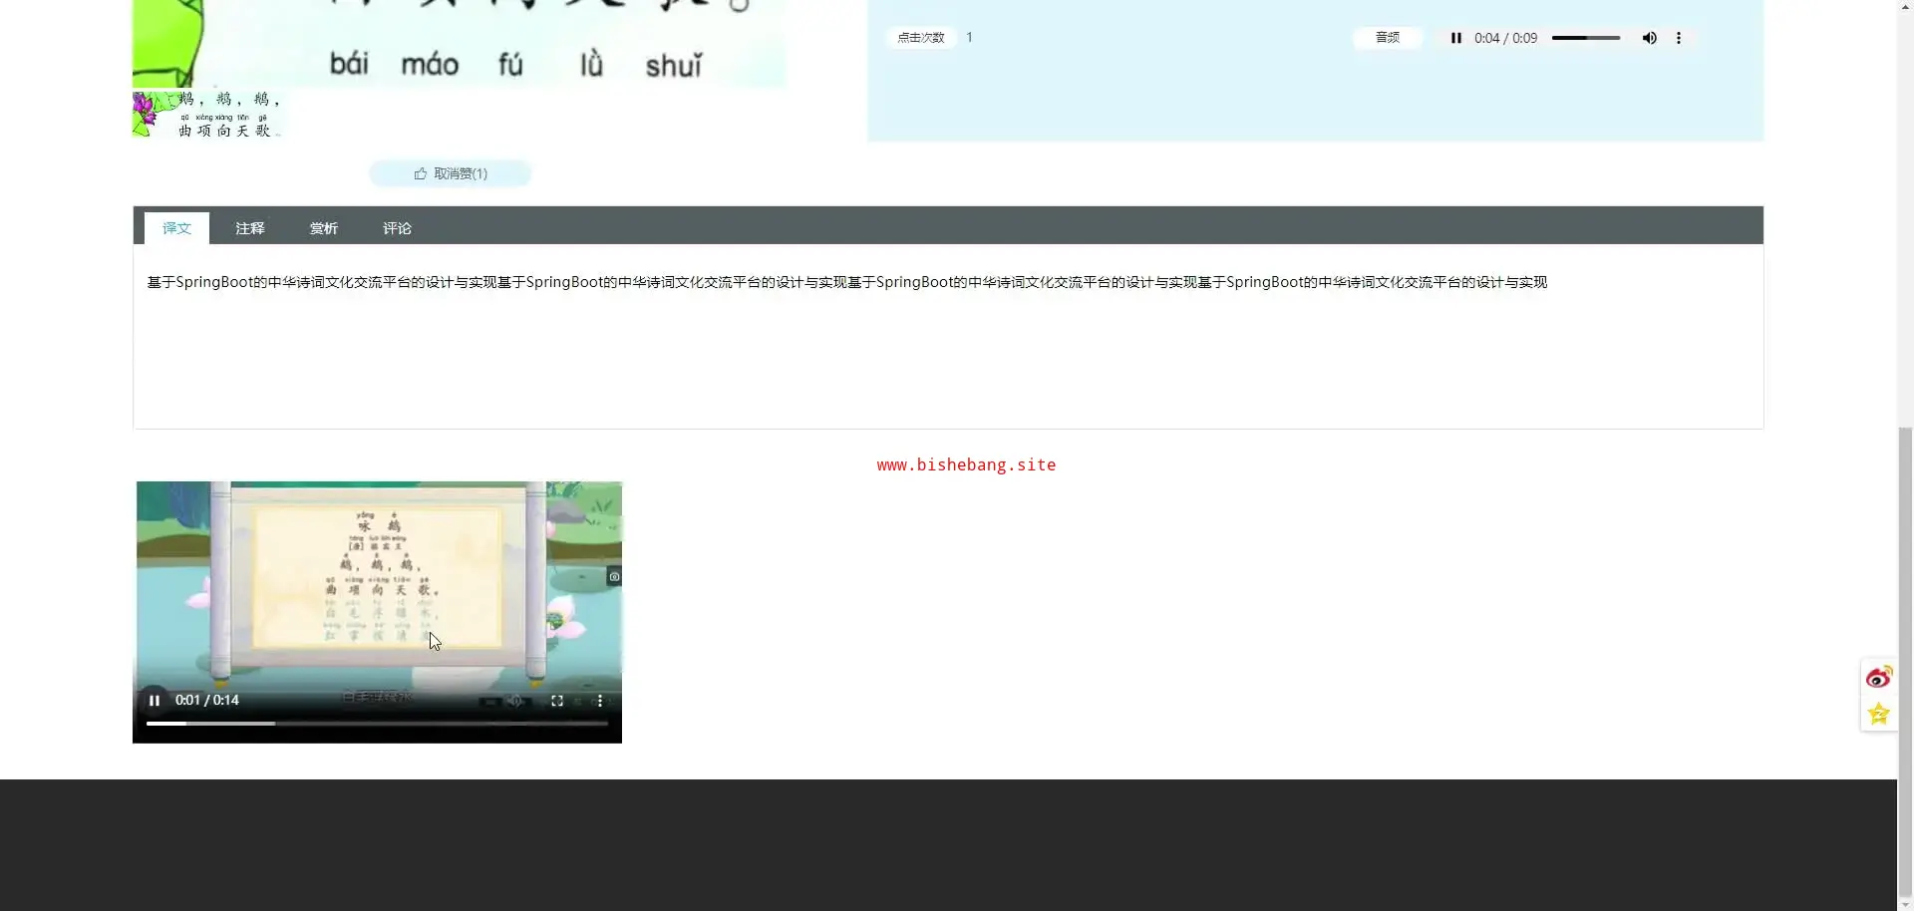The height and width of the screenshot is (911, 1914).
Task: Take a video screenshot with camera icon
Action: [614, 577]
